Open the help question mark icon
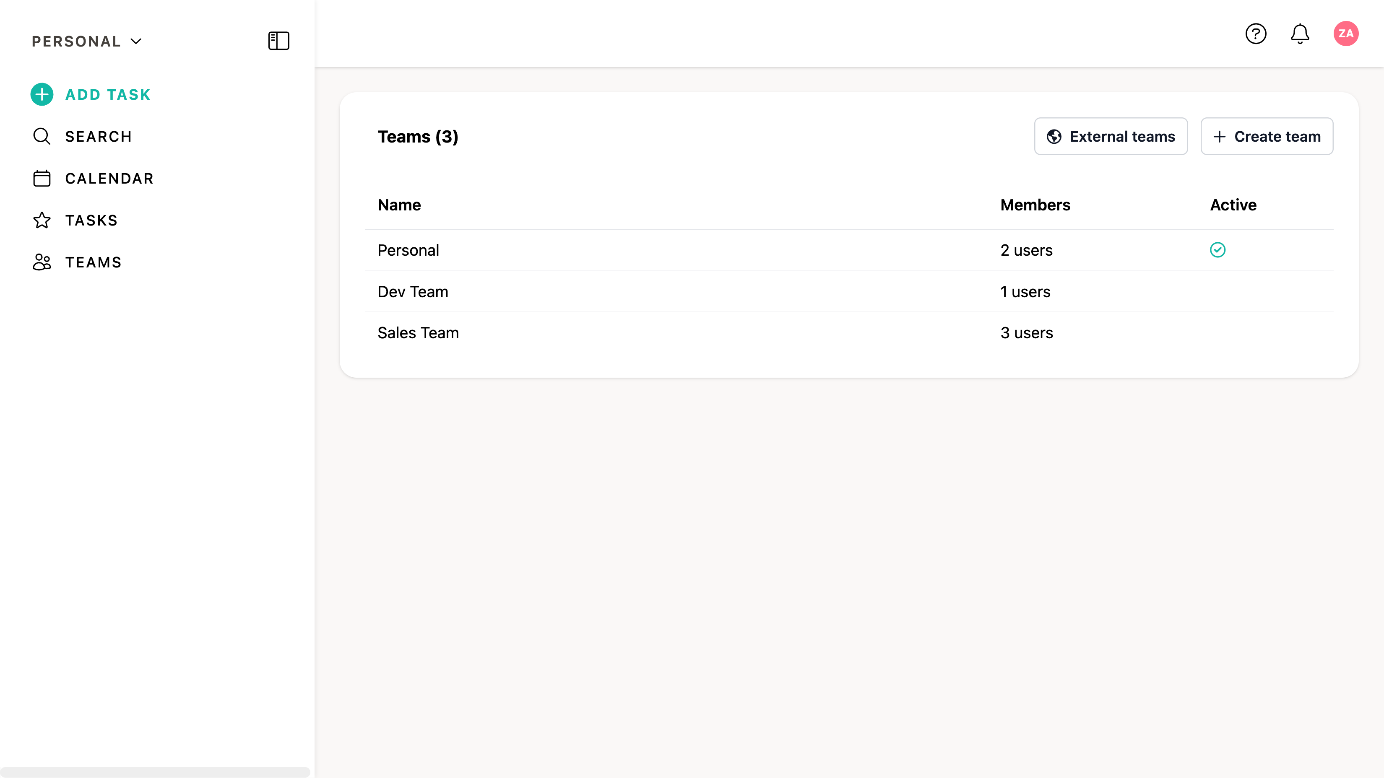This screenshot has width=1384, height=778. pos(1256,34)
